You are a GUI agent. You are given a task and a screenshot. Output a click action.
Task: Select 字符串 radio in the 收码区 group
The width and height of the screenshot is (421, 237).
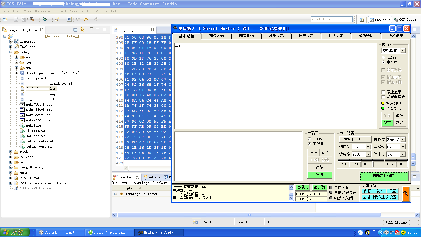point(383,62)
